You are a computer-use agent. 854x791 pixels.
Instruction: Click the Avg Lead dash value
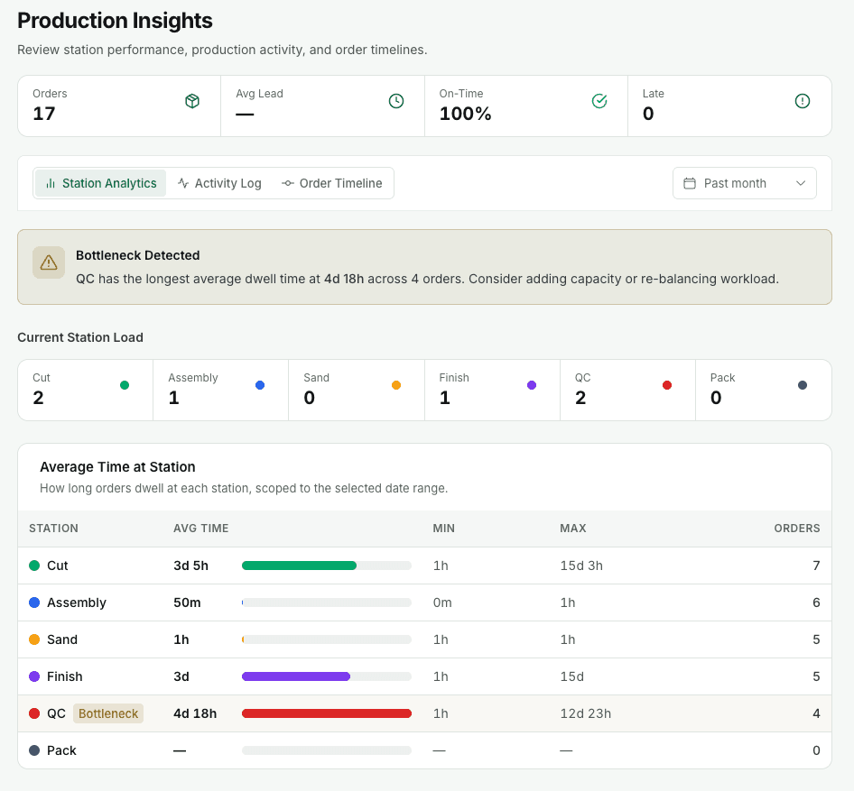coord(245,115)
